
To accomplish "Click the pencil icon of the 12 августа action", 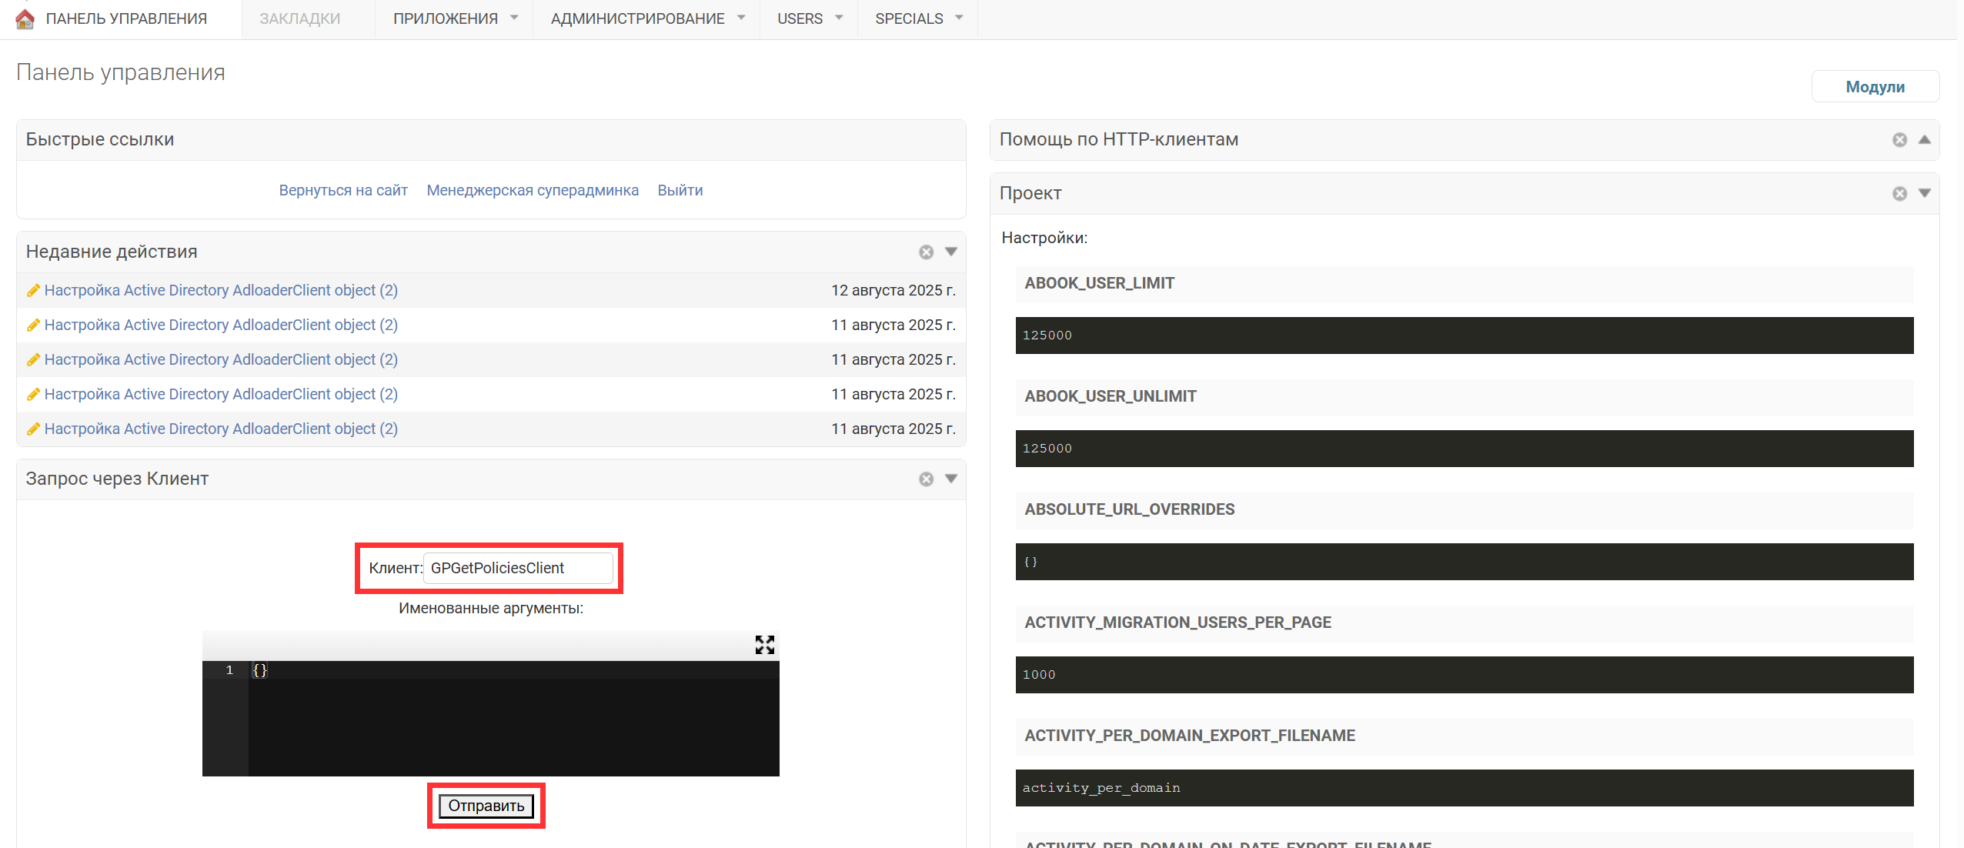I will pyautogui.click(x=33, y=291).
